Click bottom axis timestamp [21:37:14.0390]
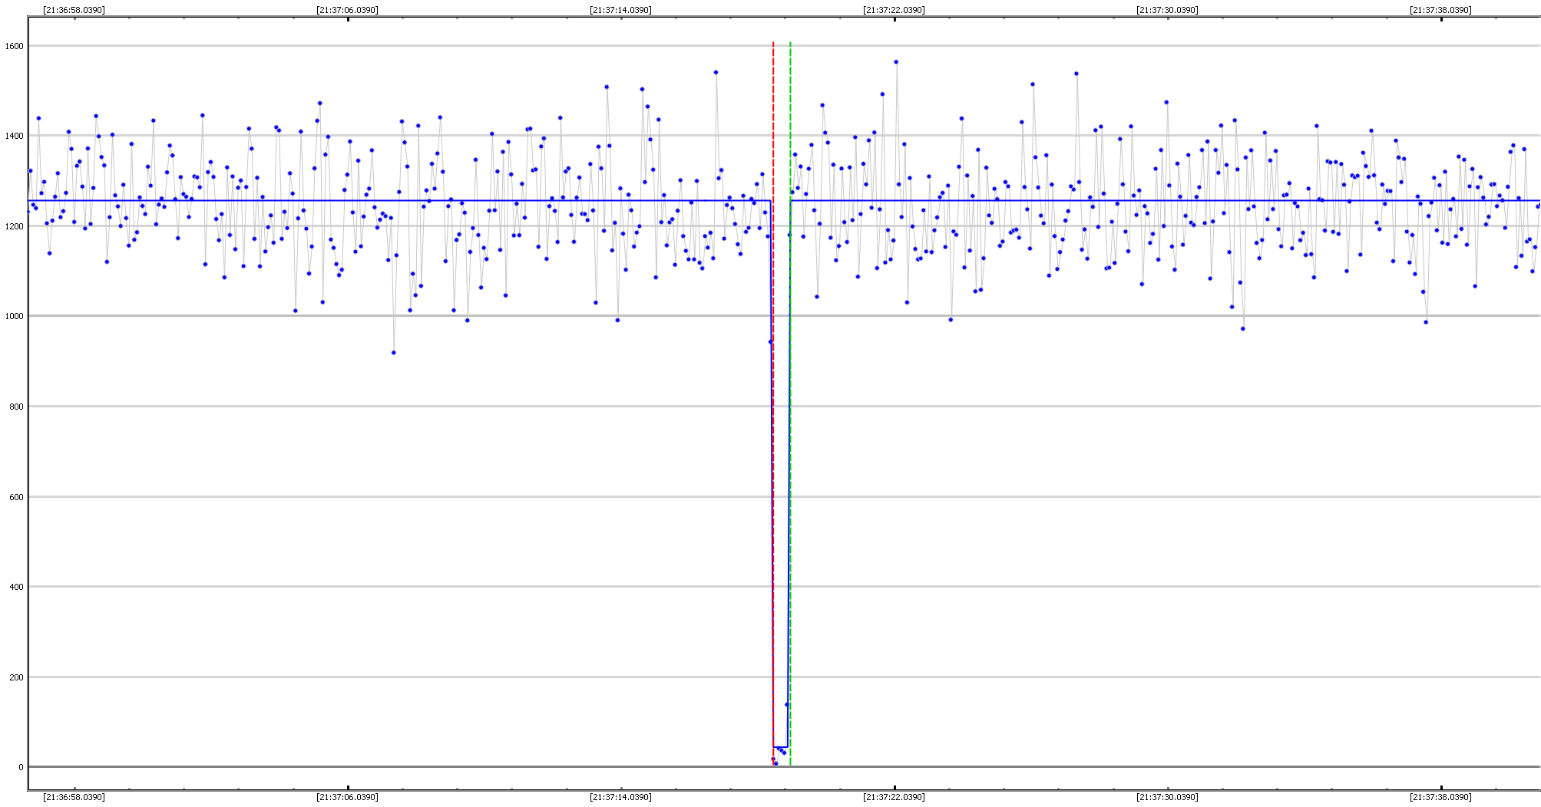Screen dimensions: 1541x807 620,797
